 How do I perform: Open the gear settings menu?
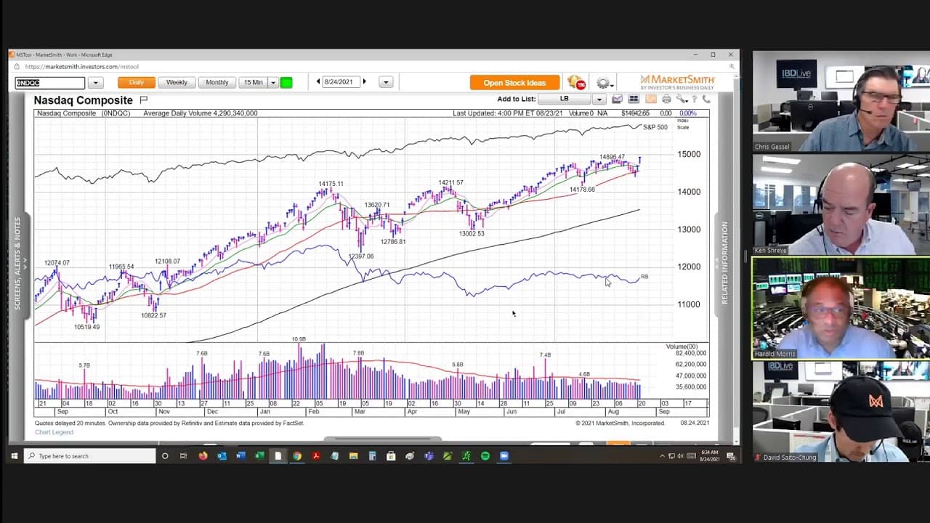(603, 83)
